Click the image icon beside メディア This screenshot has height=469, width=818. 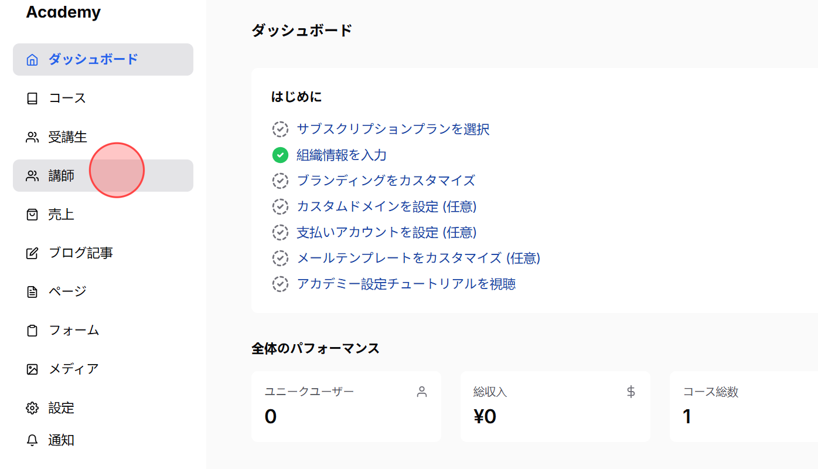(32, 368)
